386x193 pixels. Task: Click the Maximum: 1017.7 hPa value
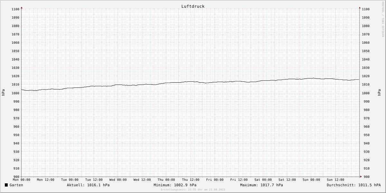pos(262,185)
